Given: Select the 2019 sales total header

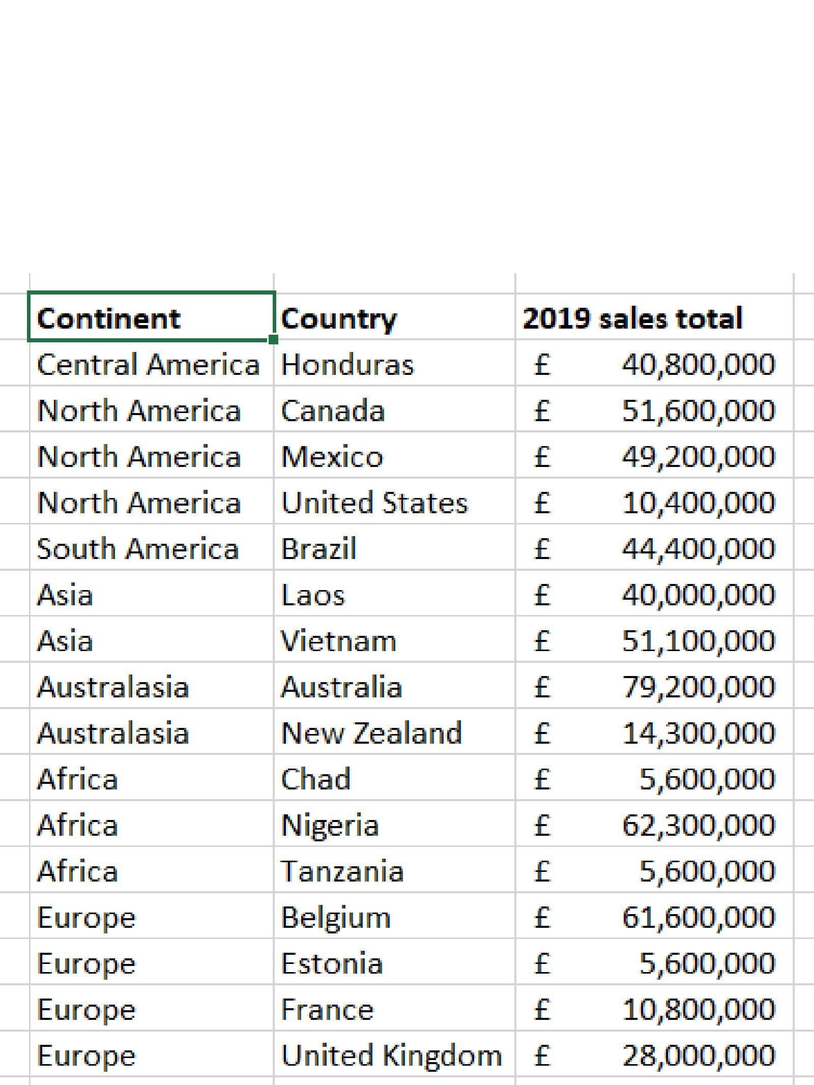Looking at the screenshot, I should (x=654, y=318).
